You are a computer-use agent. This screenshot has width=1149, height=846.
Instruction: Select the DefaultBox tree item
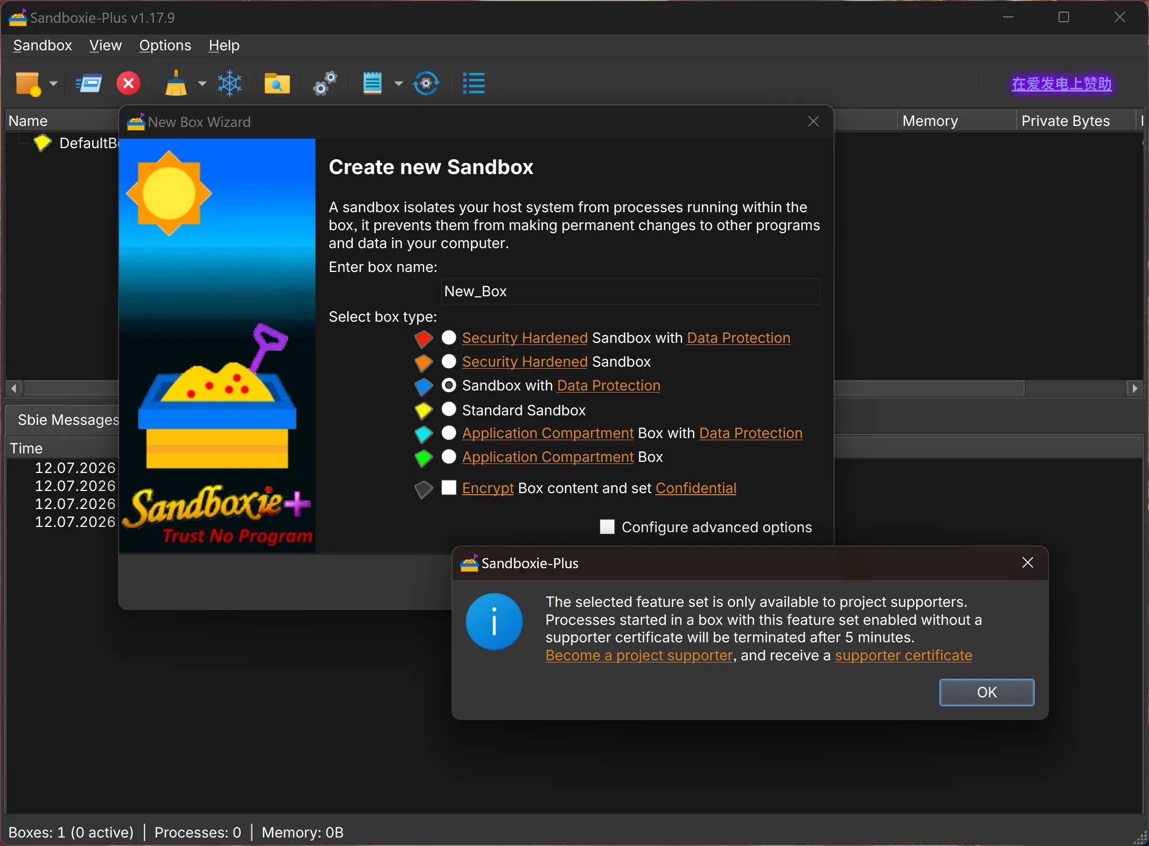tap(88, 143)
